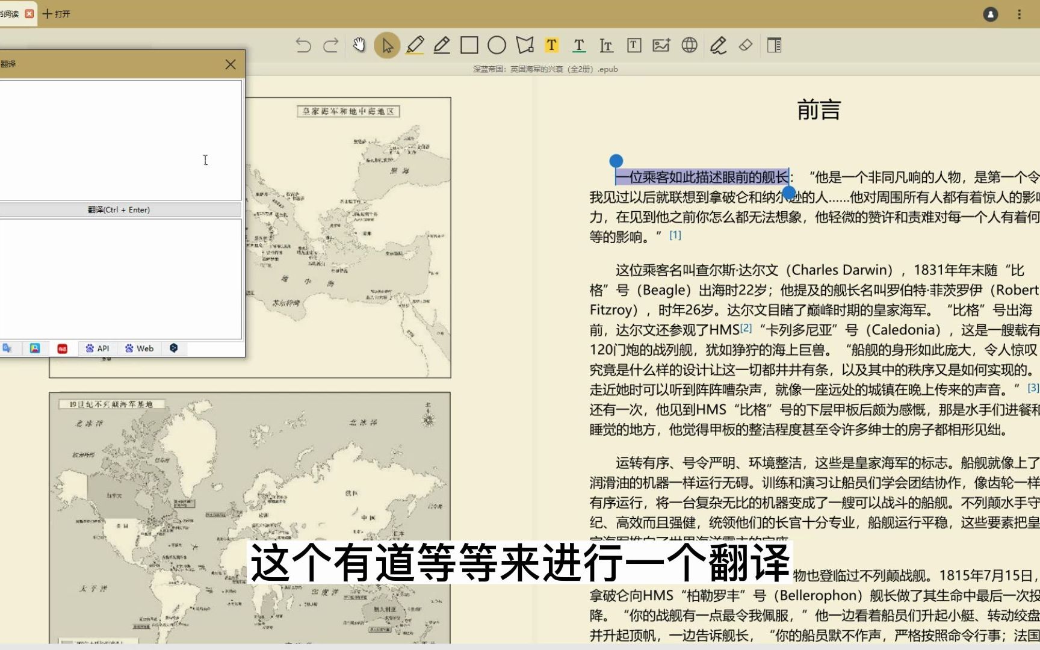The image size is (1040, 650).
Task: Click in the translation source text box
Action: click(120, 140)
